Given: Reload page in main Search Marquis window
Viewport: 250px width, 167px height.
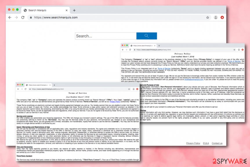Looking at the screenshot, I should pos(23,17).
